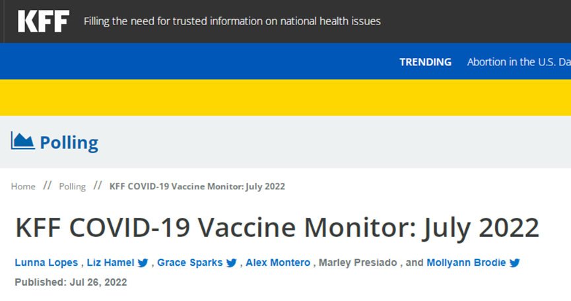Go to Home in the breadcrumb
The width and height of the screenshot is (571, 301).
(23, 186)
